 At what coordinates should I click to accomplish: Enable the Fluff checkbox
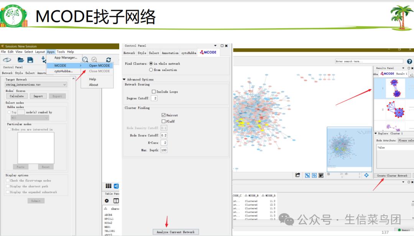pos(163,121)
